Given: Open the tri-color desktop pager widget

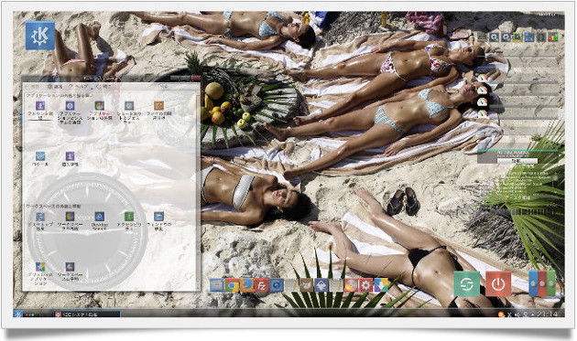Looking at the screenshot, I should click(542, 283).
